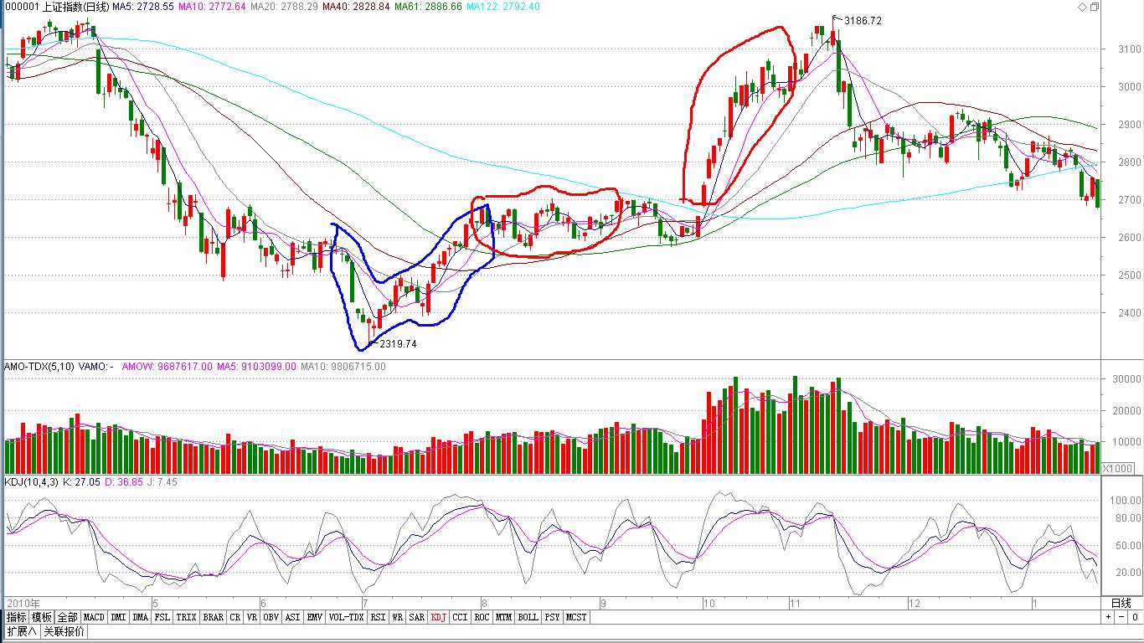Image resolution: width=1144 pixels, height=643 pixels.
Task: Click the diamond icon at chart top-right
Action: tap(1081, 7)
